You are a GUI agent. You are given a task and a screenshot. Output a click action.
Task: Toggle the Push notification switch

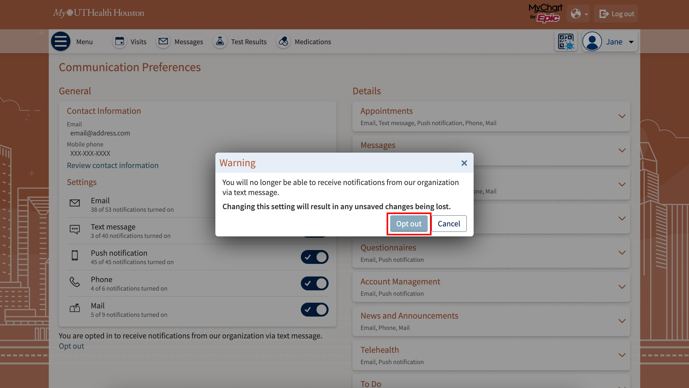314,257
